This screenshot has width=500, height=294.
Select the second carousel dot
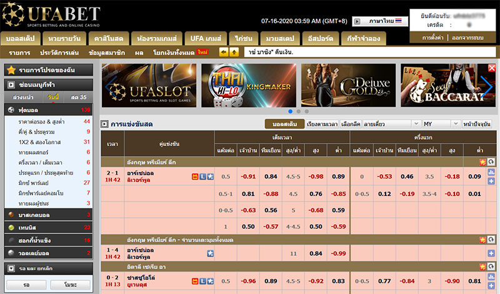(299, 112)
